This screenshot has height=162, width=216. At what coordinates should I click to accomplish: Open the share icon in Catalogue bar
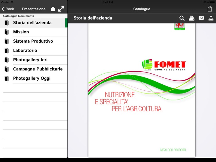pos(210,9)
